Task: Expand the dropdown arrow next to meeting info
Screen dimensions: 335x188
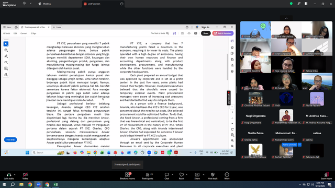Action: coord(30,4)
